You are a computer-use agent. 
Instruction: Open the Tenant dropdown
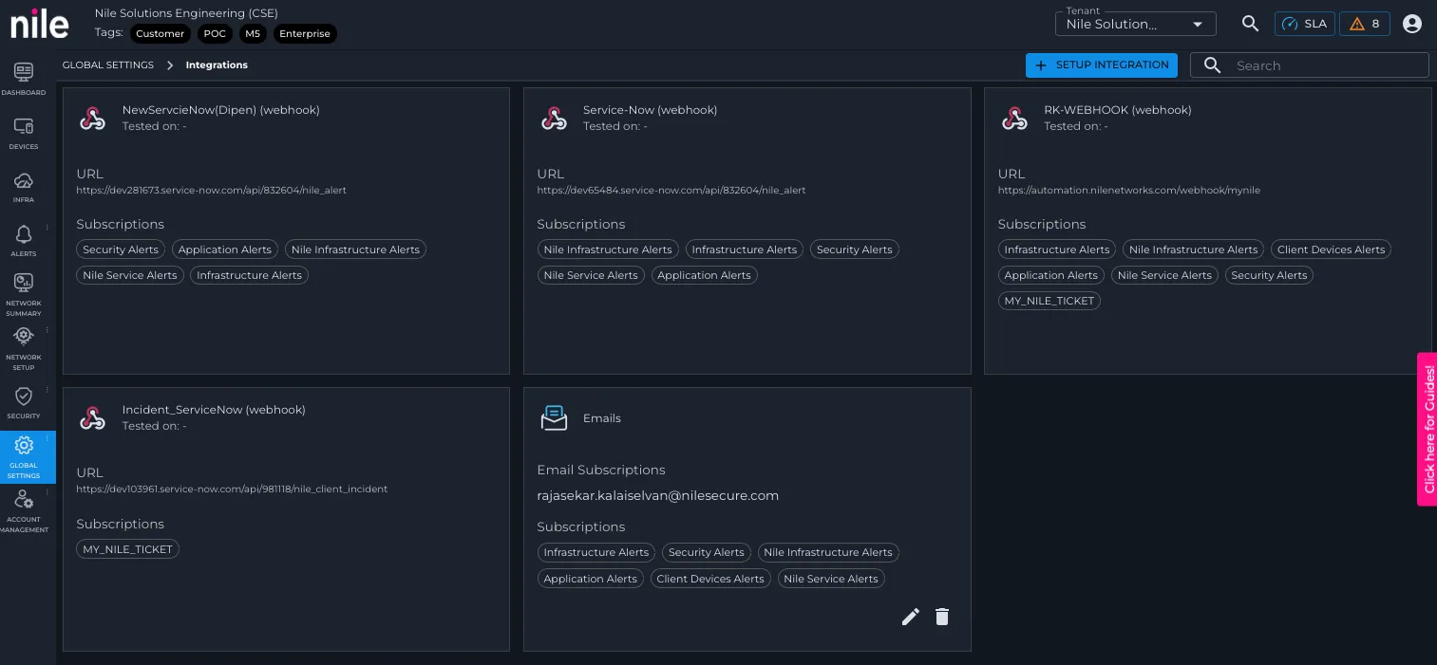[1136, 24]
